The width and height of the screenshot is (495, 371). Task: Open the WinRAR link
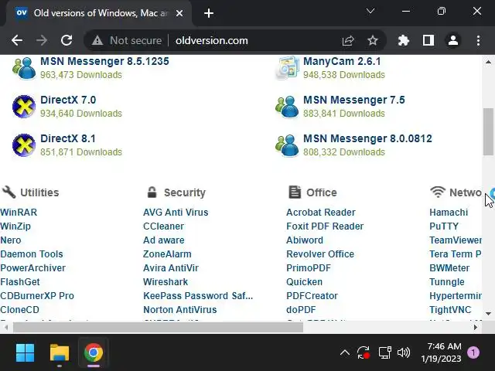pyautogui.click(x=19, y=213)
